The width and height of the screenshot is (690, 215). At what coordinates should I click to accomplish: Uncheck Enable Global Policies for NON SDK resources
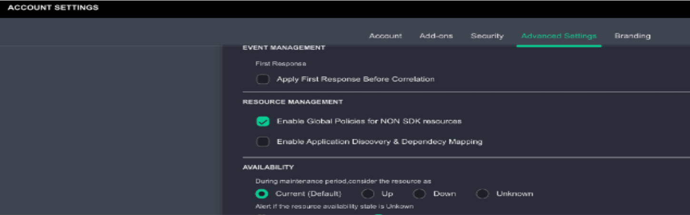(x=263, y=122)
